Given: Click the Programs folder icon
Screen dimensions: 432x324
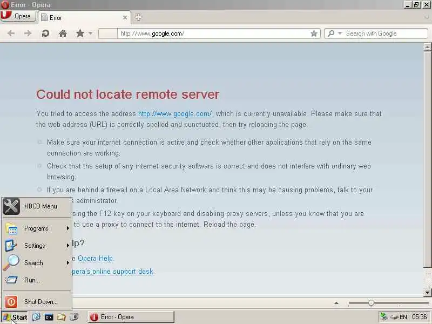Looking at the screenshot, I should pyautogui.click(x=11, y=228).
